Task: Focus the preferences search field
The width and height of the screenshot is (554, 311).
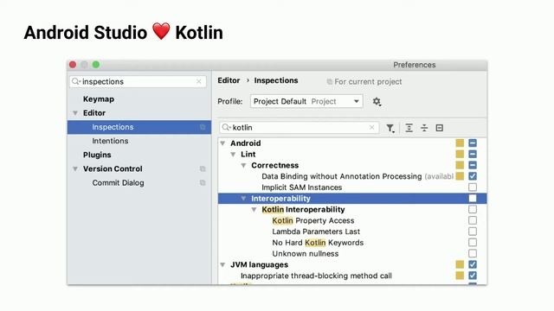Action: (138, 81)
